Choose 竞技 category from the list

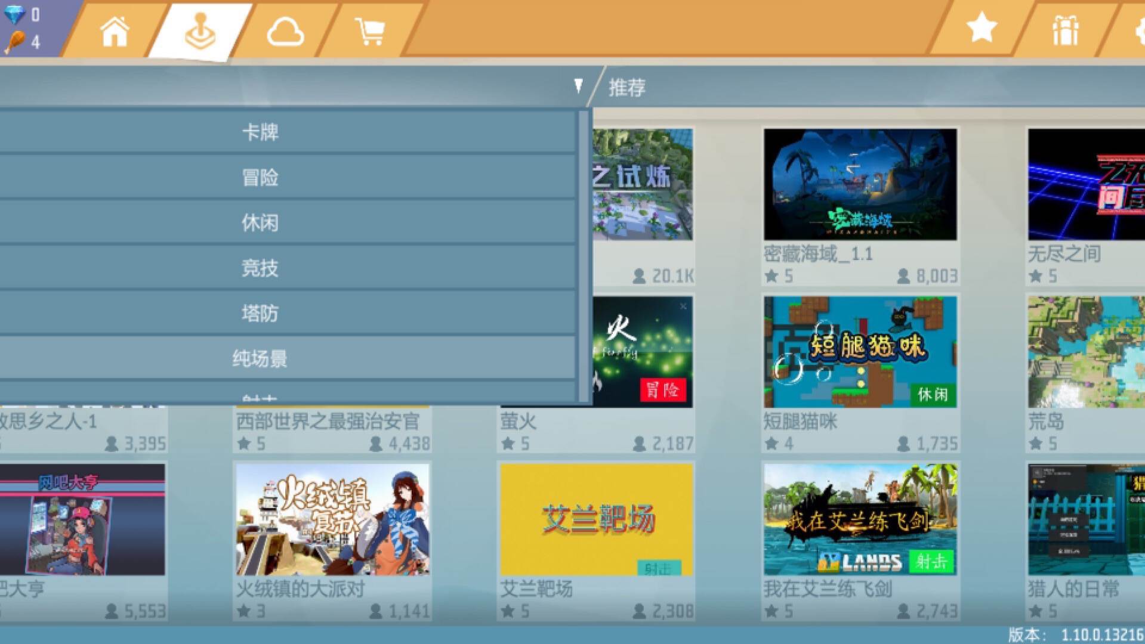(260, 268)
